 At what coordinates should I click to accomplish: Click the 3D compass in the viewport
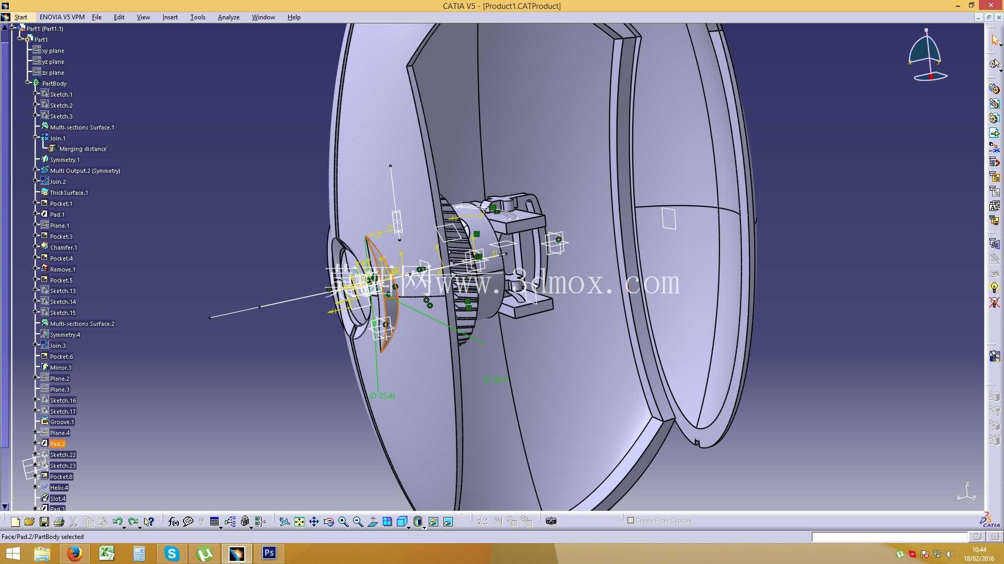coord(928,55)
